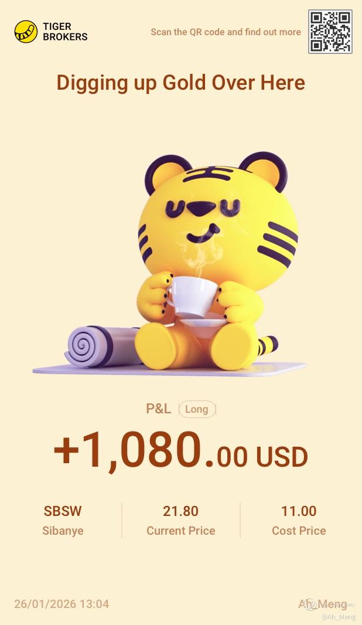Click the +1,080.00 USD profit amount
The width and height of the screenshot is (362, 625).
pyautogui.click(x=181, y=451)
